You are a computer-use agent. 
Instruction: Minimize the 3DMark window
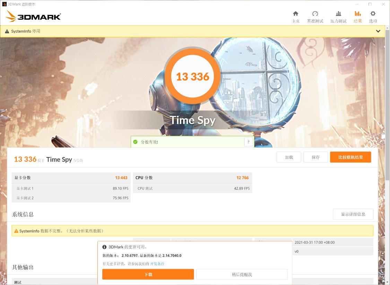(x=357, y=4)
